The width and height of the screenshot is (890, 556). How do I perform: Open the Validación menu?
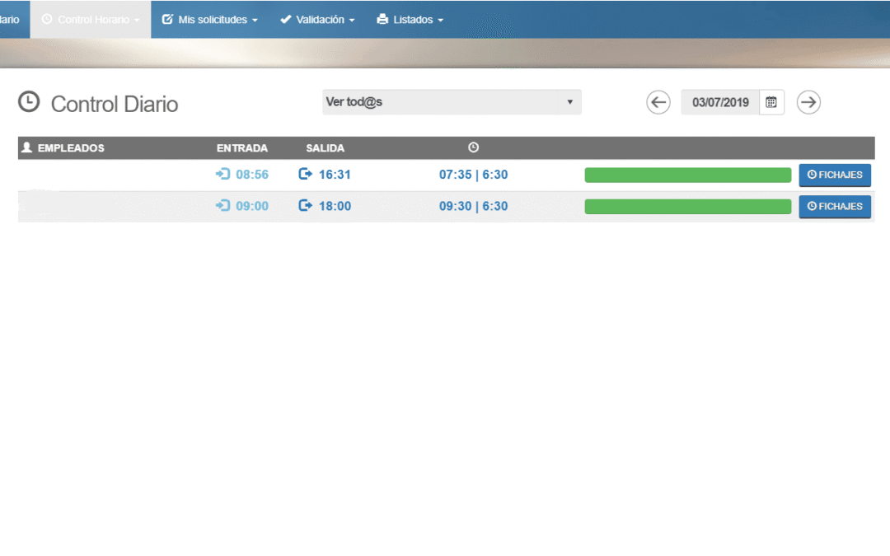click(x=317, y=19)
